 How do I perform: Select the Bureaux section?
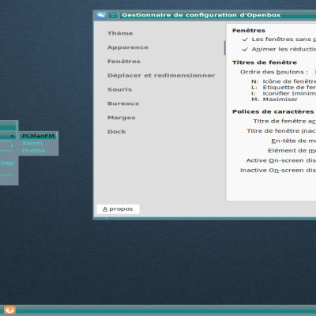[123, 103]
